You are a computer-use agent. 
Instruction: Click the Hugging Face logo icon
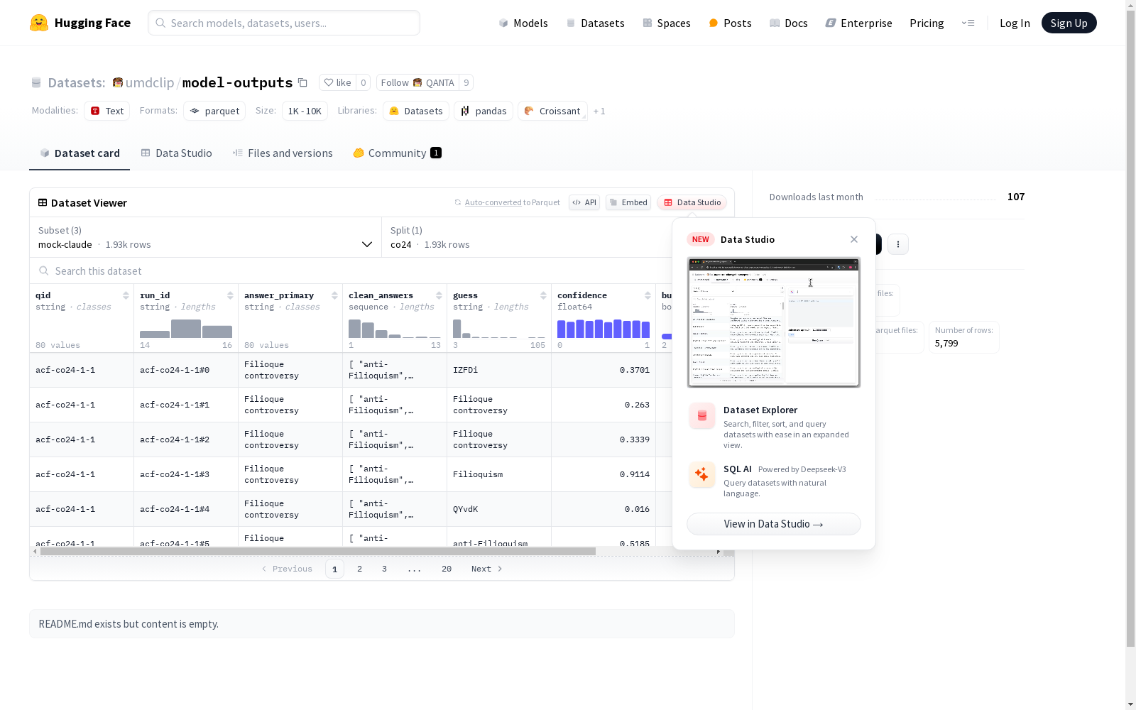click(39, 23)
